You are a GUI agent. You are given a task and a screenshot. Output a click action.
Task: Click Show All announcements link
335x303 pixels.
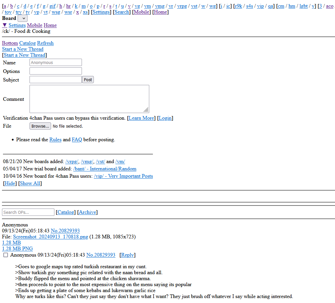click(30, 183)
